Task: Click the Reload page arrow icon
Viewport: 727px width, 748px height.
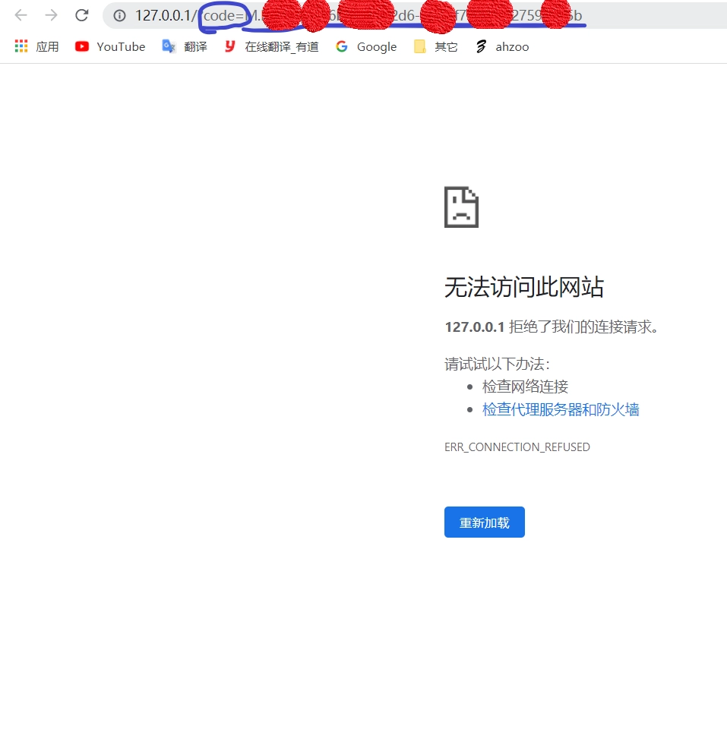Action: coord(82,15)
